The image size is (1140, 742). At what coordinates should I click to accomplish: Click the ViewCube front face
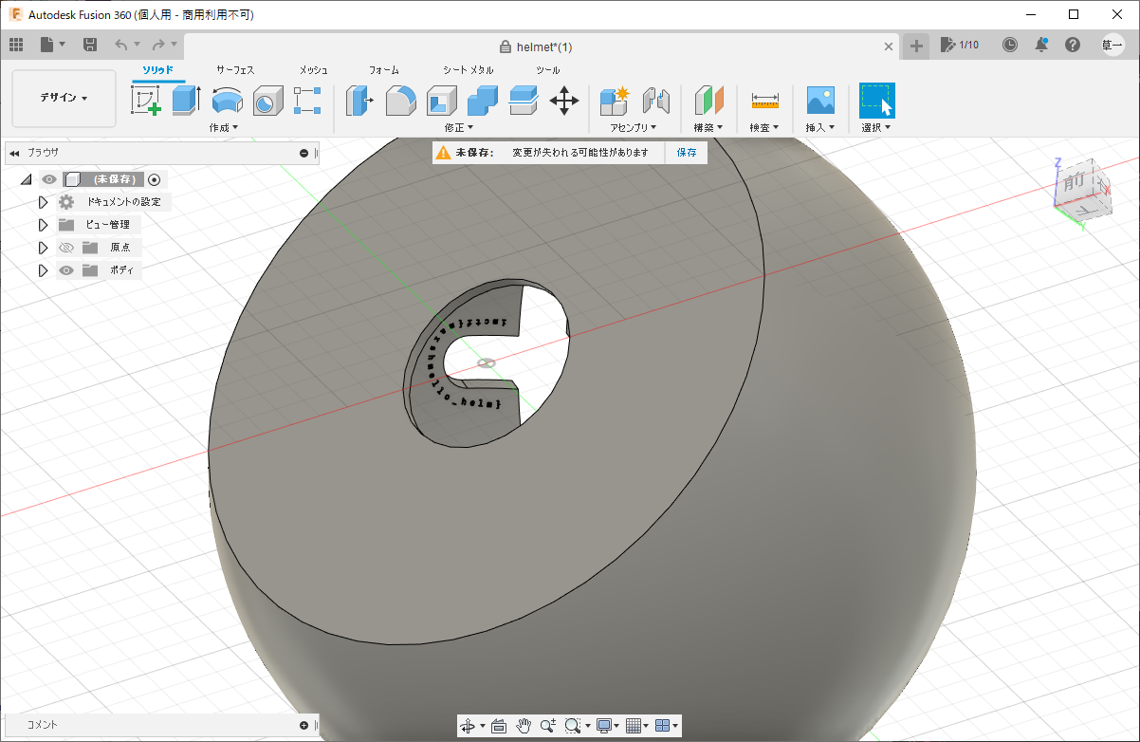1075,183
